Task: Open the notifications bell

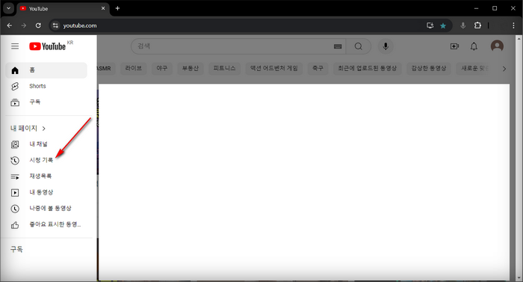Action: click(474, 46)
